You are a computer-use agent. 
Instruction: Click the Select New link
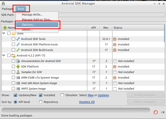pos(91,95)
